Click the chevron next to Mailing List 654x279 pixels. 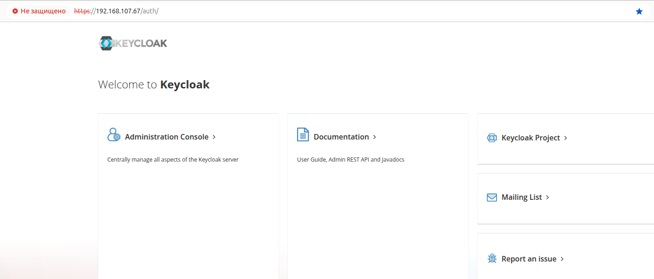coord(548,198)
